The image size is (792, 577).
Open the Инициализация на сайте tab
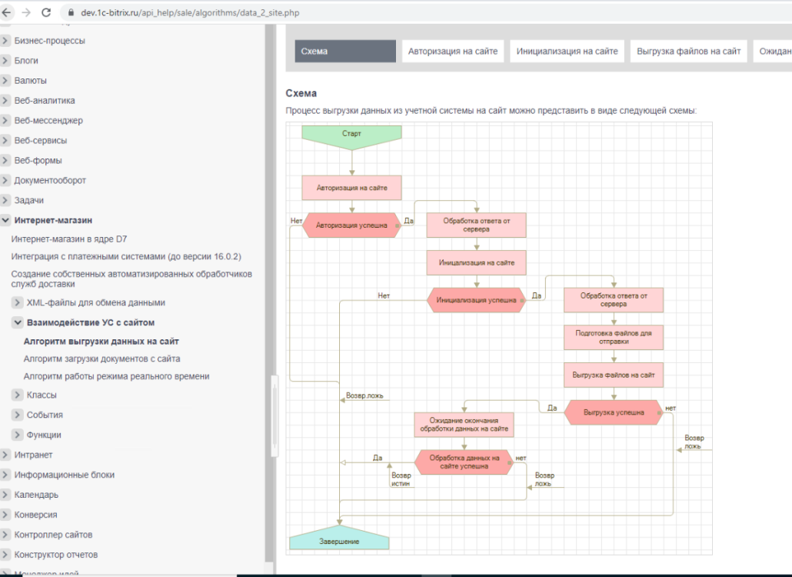click(x=567, y=52)
